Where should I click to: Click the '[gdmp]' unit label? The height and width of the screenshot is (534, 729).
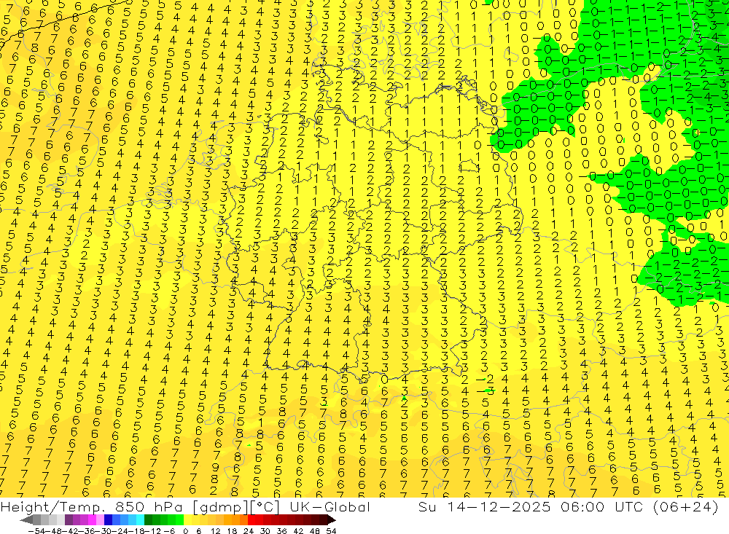(219, 507)
